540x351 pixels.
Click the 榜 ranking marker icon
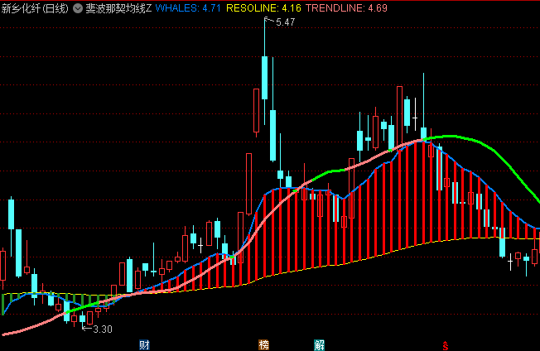(264, 345)
